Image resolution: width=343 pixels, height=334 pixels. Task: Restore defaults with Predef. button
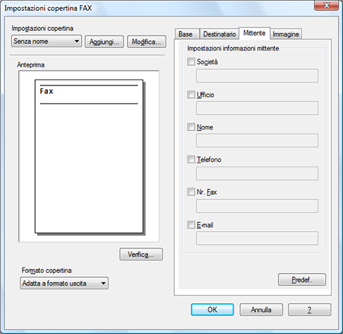coord(302,280)
